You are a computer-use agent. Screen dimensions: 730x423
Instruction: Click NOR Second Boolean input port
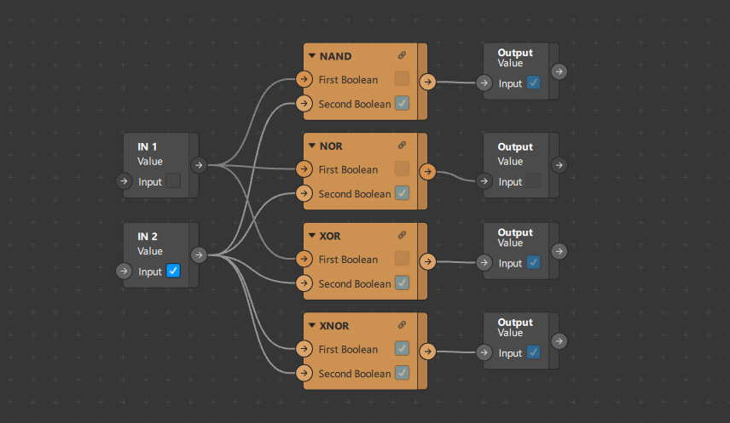pos(304,193)
